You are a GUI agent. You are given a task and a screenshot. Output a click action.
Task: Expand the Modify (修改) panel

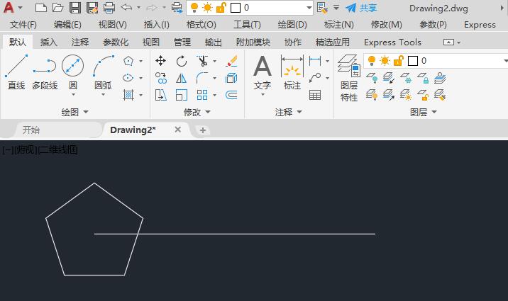(197, 112)
